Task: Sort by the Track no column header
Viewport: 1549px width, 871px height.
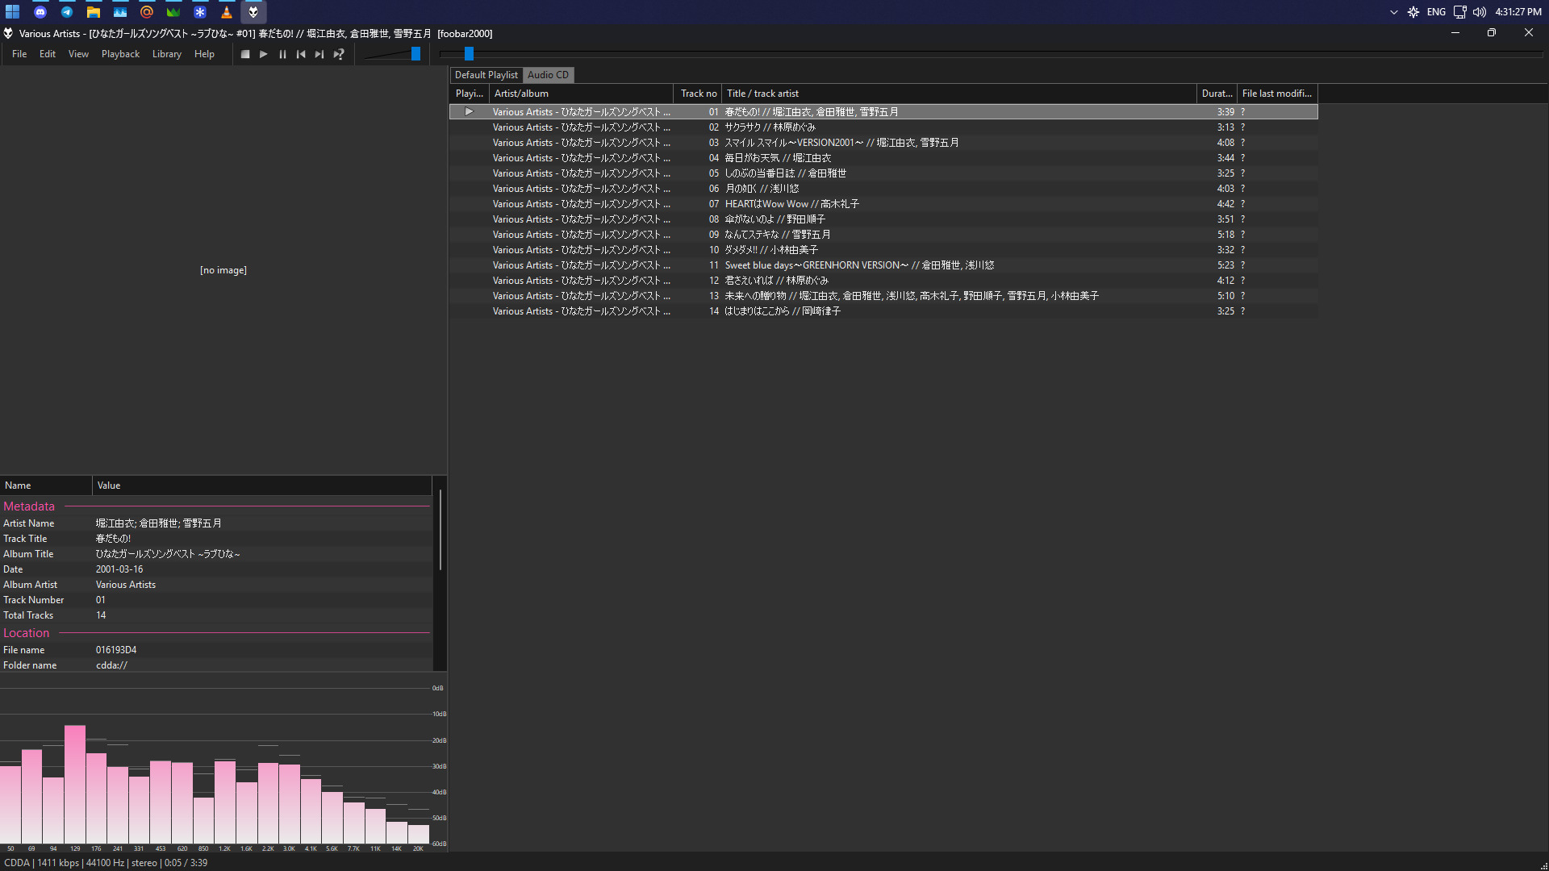Action: [698, 94]
